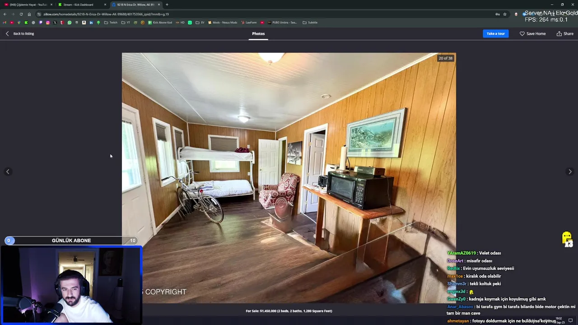
Task: Click the 20 of 38 photo counter
Action: [445, 58]
